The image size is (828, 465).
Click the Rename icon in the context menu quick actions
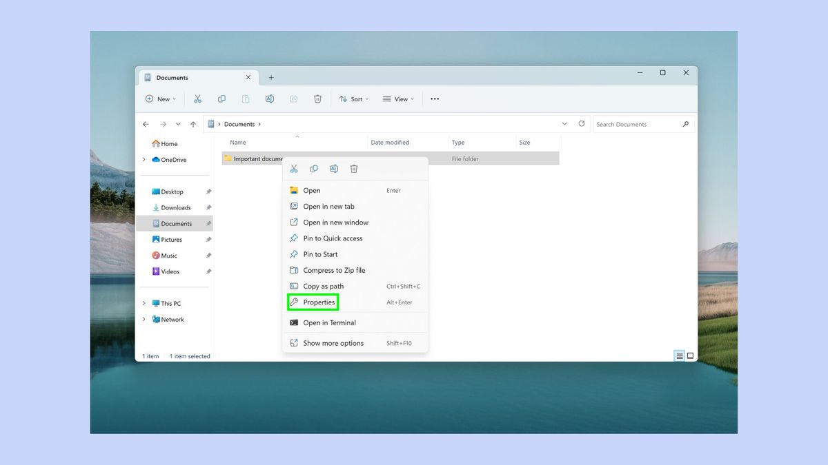coord(334,168)
